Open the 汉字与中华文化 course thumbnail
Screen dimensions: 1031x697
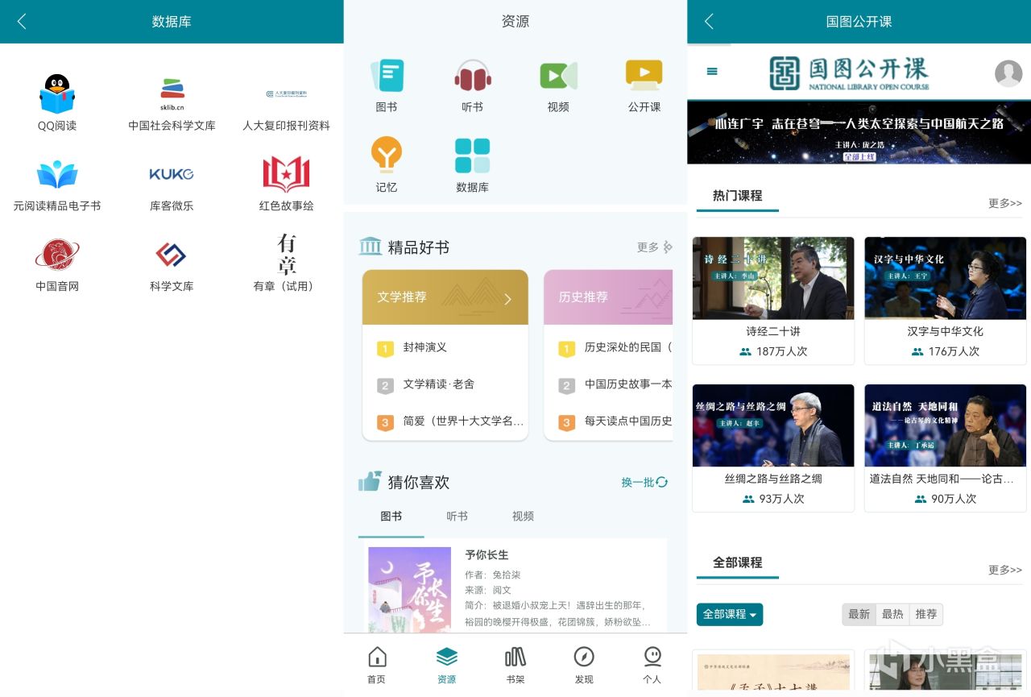(946, 278)
